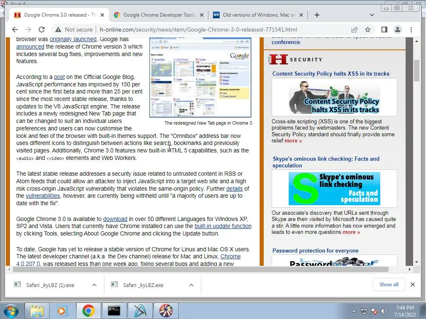Viewport: 426px width, 319px height.
Task: Switch to Old versions of Windows tab
Action: tap(258, 15)
